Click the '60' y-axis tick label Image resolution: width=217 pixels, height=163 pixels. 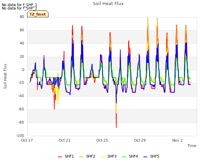(22, 30)
